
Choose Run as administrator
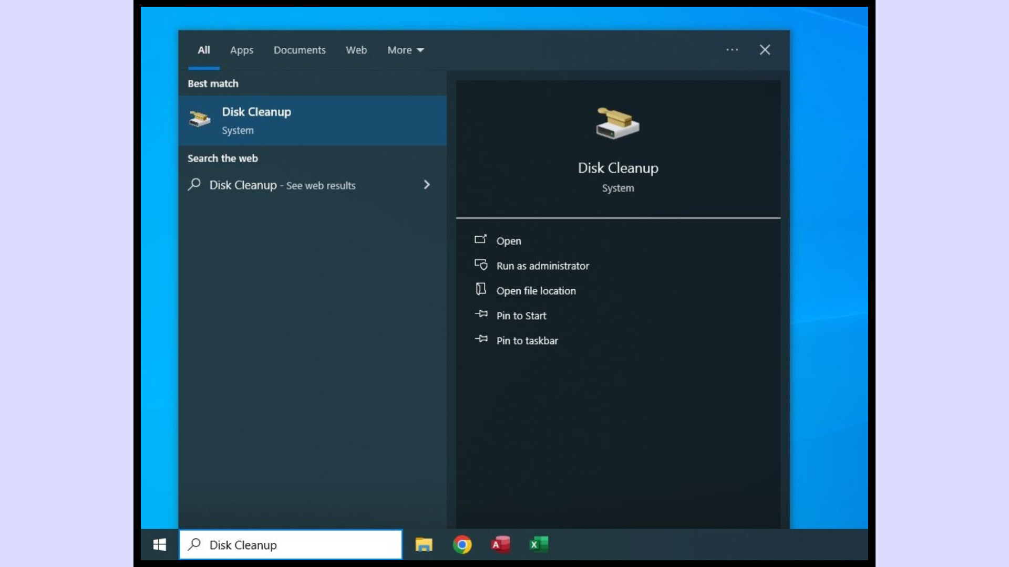point(543,266)
